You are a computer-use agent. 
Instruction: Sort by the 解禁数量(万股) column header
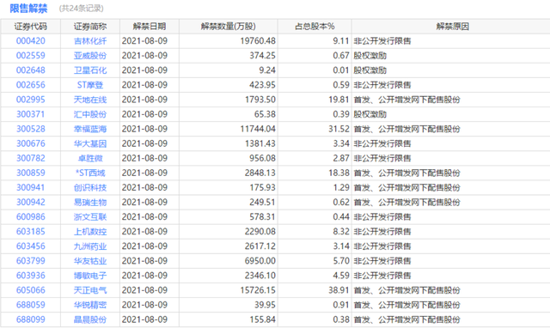click(229, 27)
